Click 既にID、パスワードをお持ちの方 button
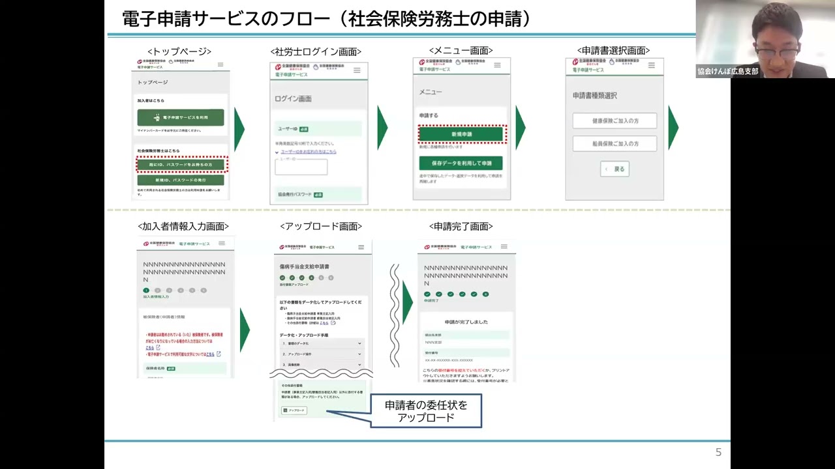The image size is (835, 469). (x=181, y=165)
